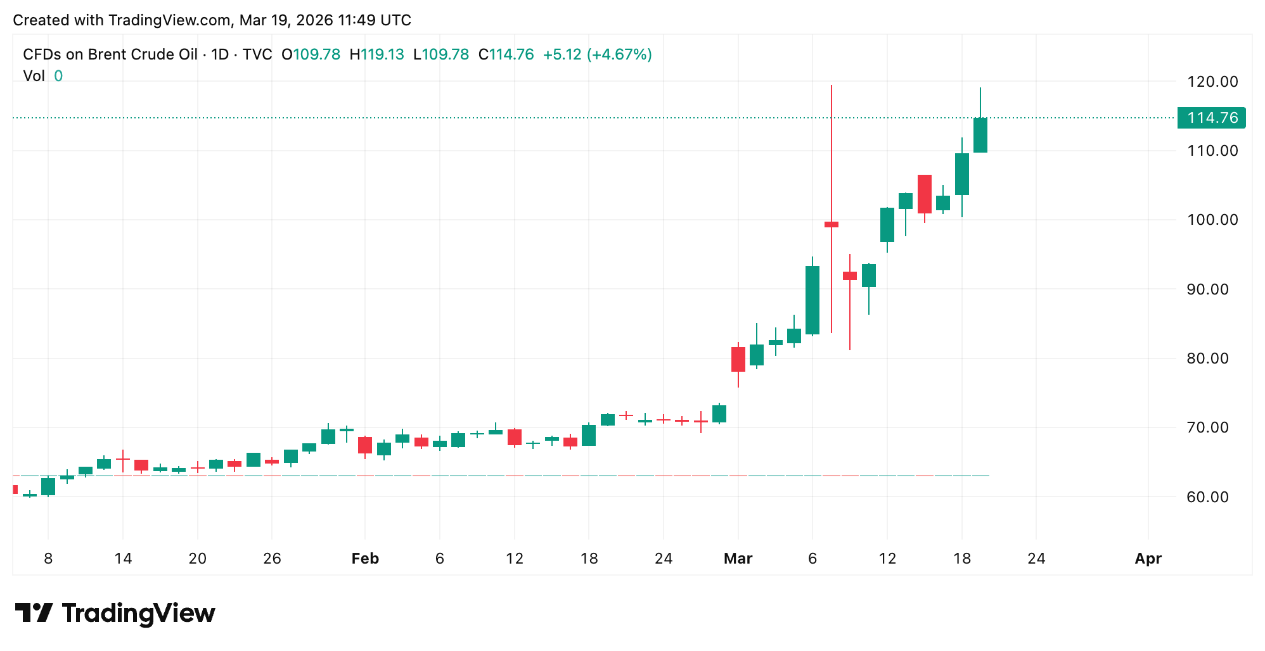Click the green 114.76 current price tag
1265x651 pixels.
tap(1211, 118)
